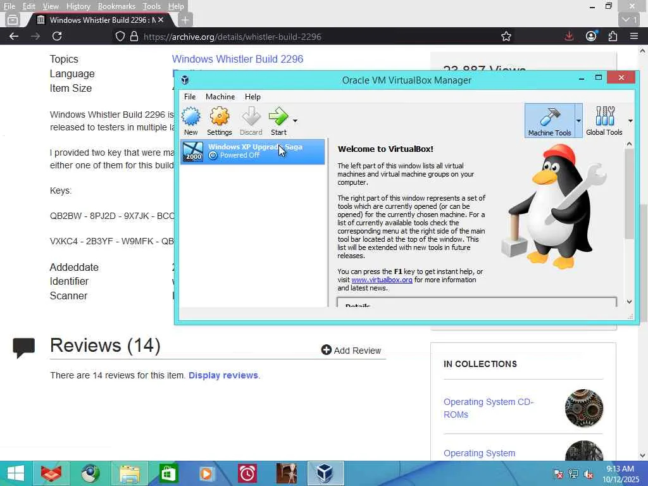Select Machine Tools hammer button
The height and width of the screenshot is (486, 648).
pos(550,120)
